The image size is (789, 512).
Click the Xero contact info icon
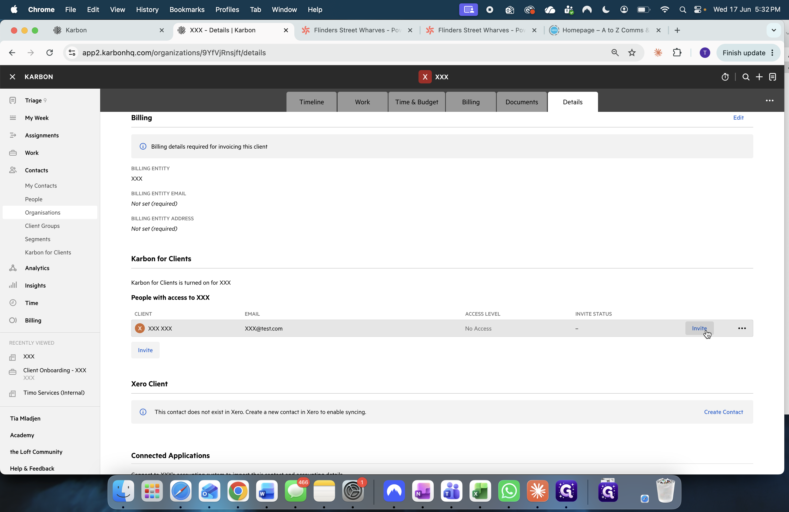[x=143, y=412]
